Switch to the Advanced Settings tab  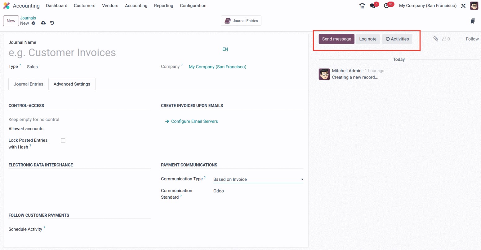72,84
